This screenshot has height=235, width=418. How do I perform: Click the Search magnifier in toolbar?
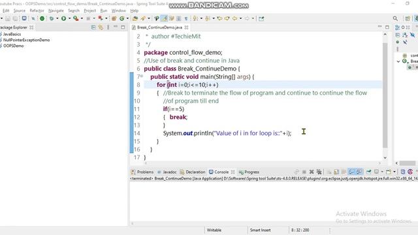[x=395, y=18]
